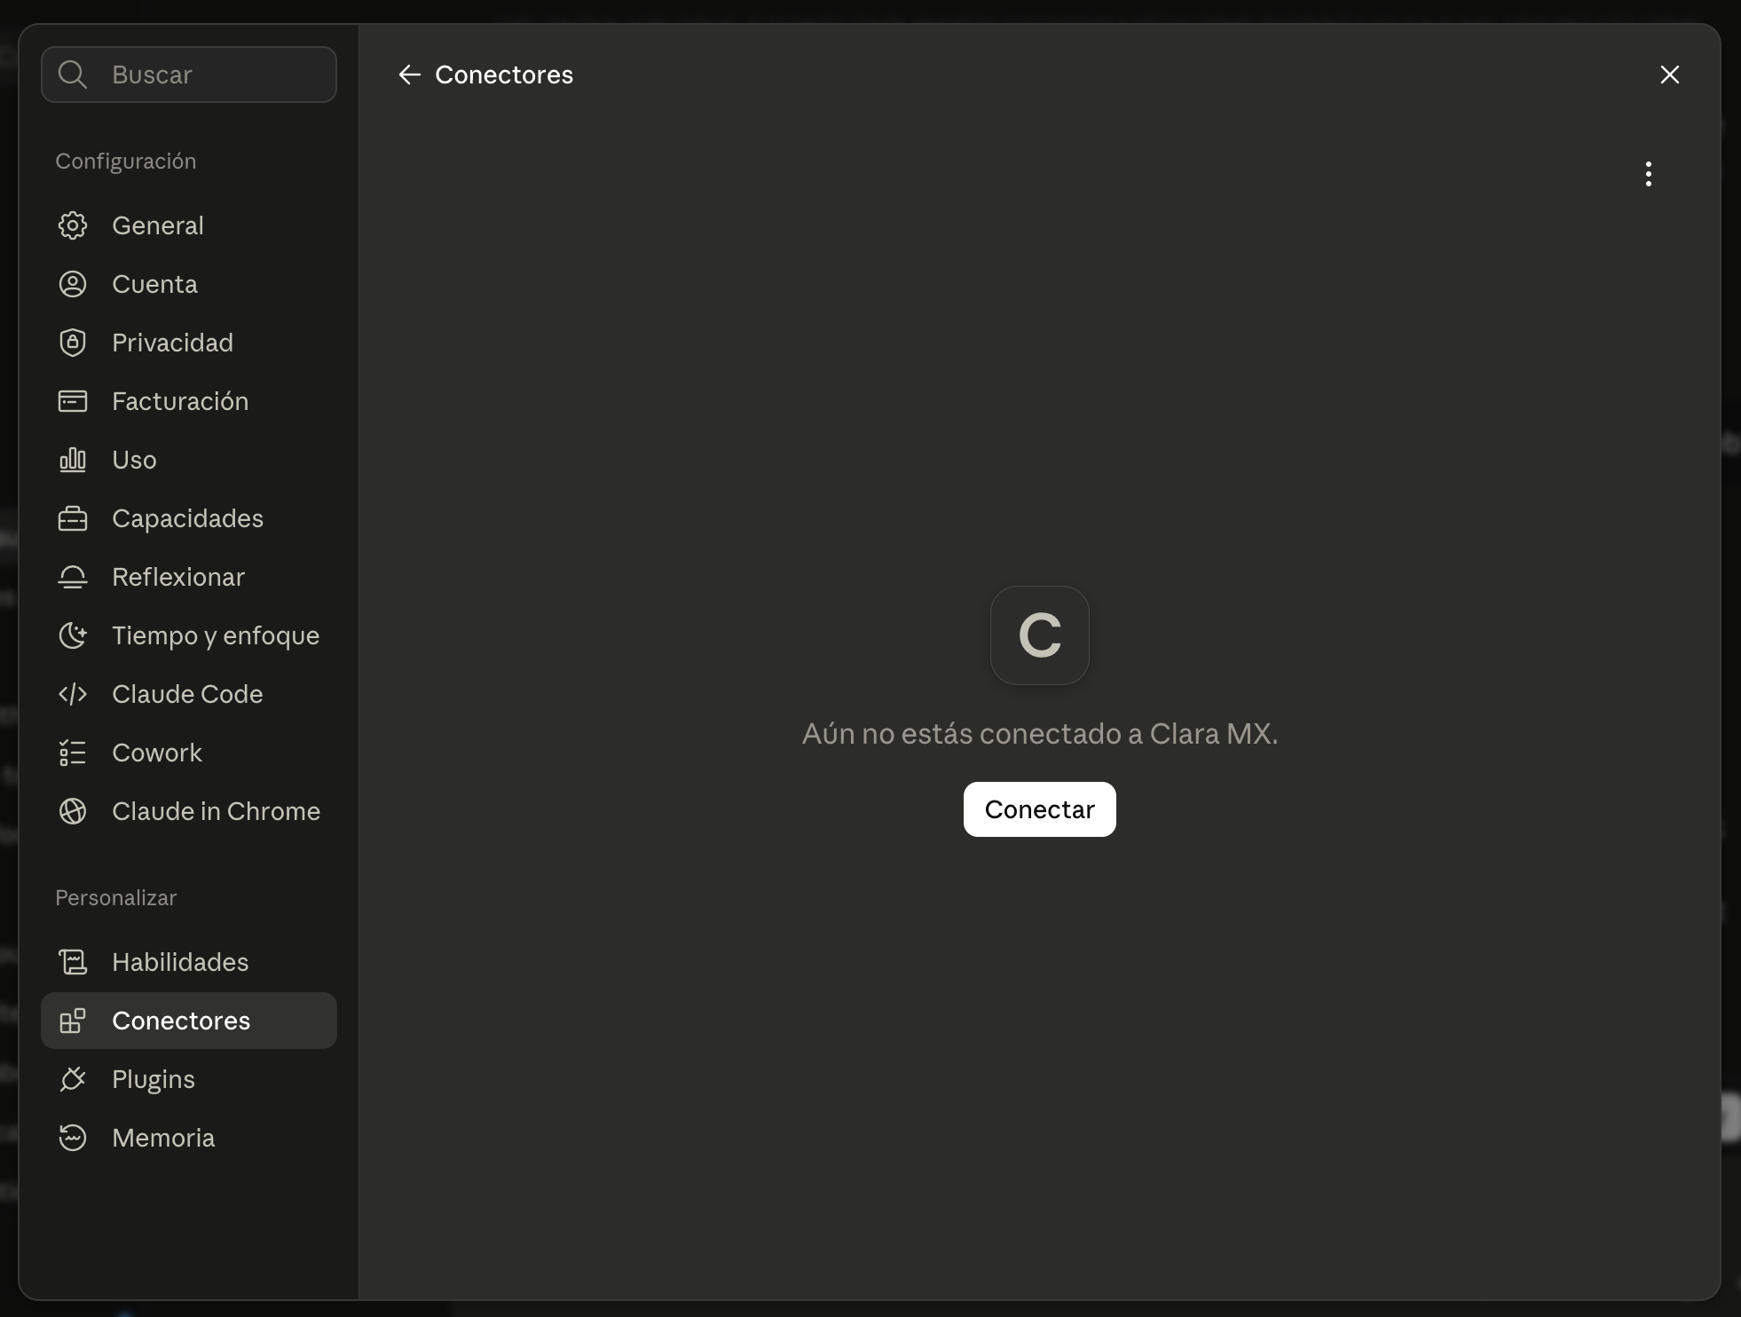This screenshot has height=1317, width=1741.
Task: Click the Conectores blocks icon
Action: point(73,1021)
